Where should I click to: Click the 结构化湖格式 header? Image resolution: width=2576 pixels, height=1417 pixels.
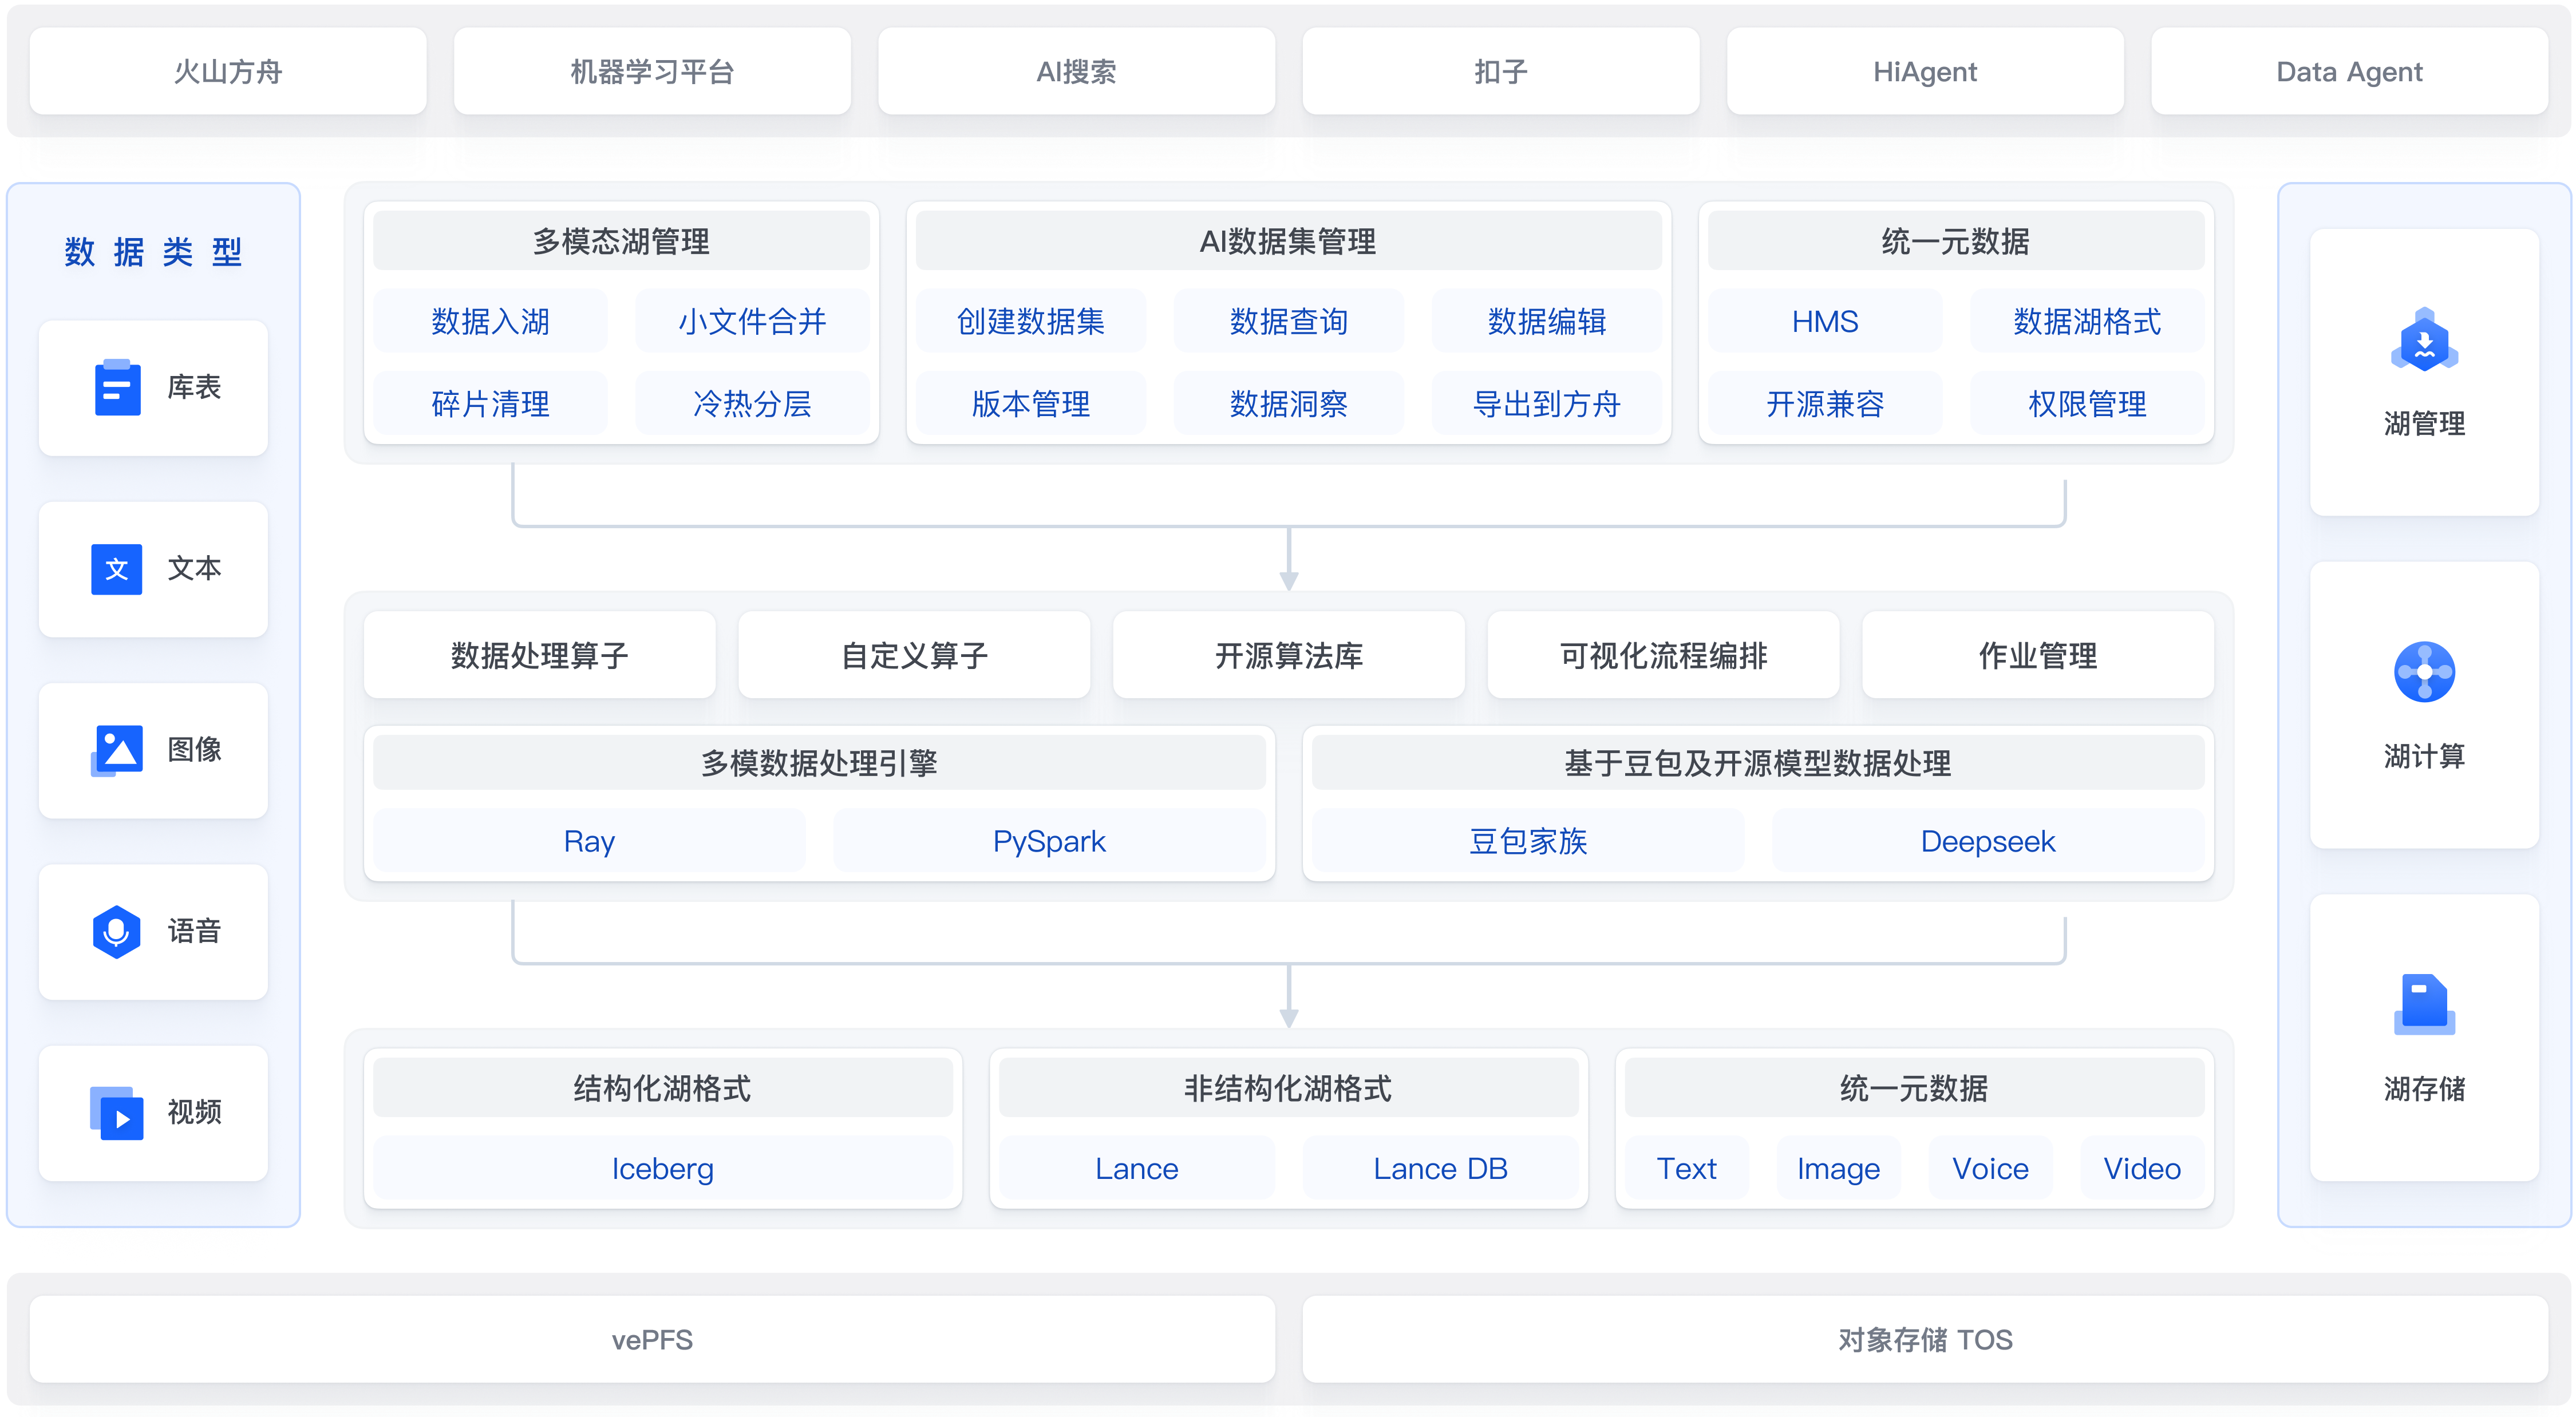pos(663,1088)
